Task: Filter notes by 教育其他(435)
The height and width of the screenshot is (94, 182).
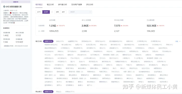Action: tap(86, 41)
